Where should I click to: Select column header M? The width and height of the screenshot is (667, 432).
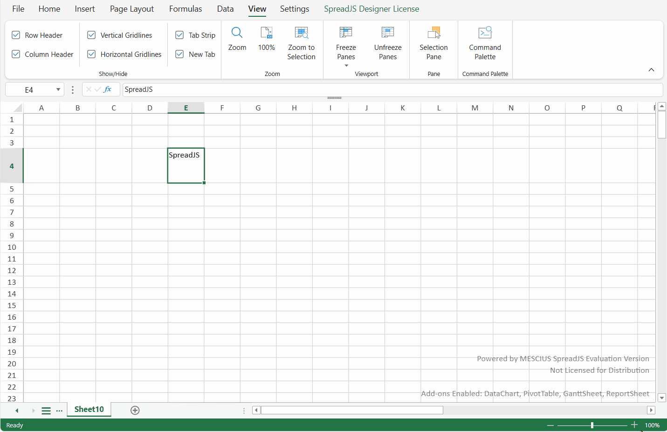(475, 108)
